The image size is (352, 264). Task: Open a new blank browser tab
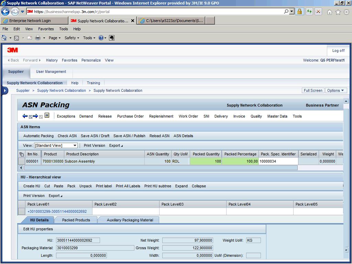(210, 21)
